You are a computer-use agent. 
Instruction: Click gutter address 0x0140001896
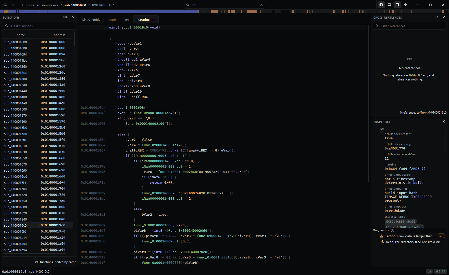pos(93,172)
